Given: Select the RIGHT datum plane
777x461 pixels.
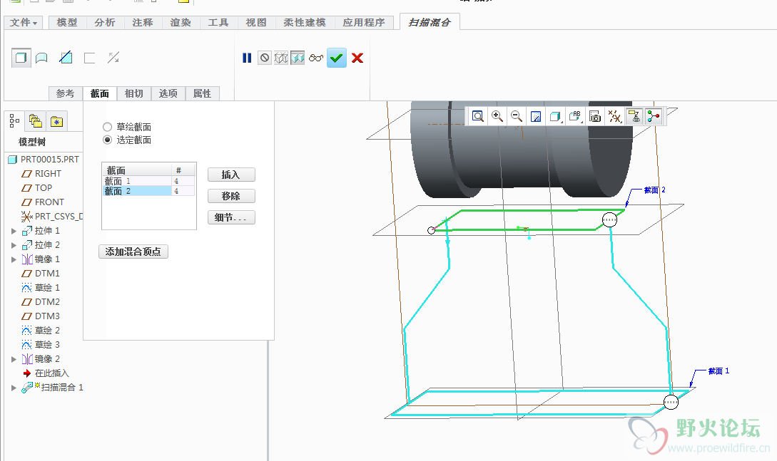Looking at the screenshot, I should [41, 174].
